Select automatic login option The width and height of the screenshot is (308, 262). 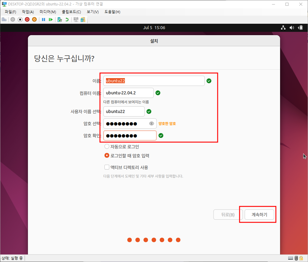(122, 147)
